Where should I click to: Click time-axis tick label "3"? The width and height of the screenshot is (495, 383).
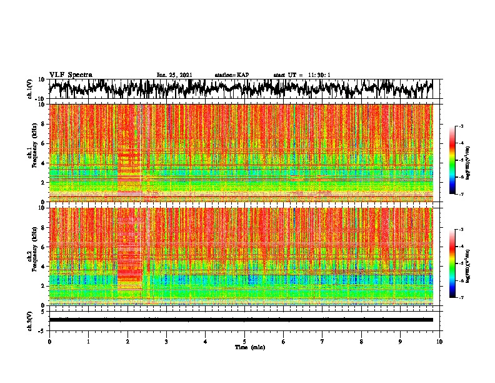(166, 342)
